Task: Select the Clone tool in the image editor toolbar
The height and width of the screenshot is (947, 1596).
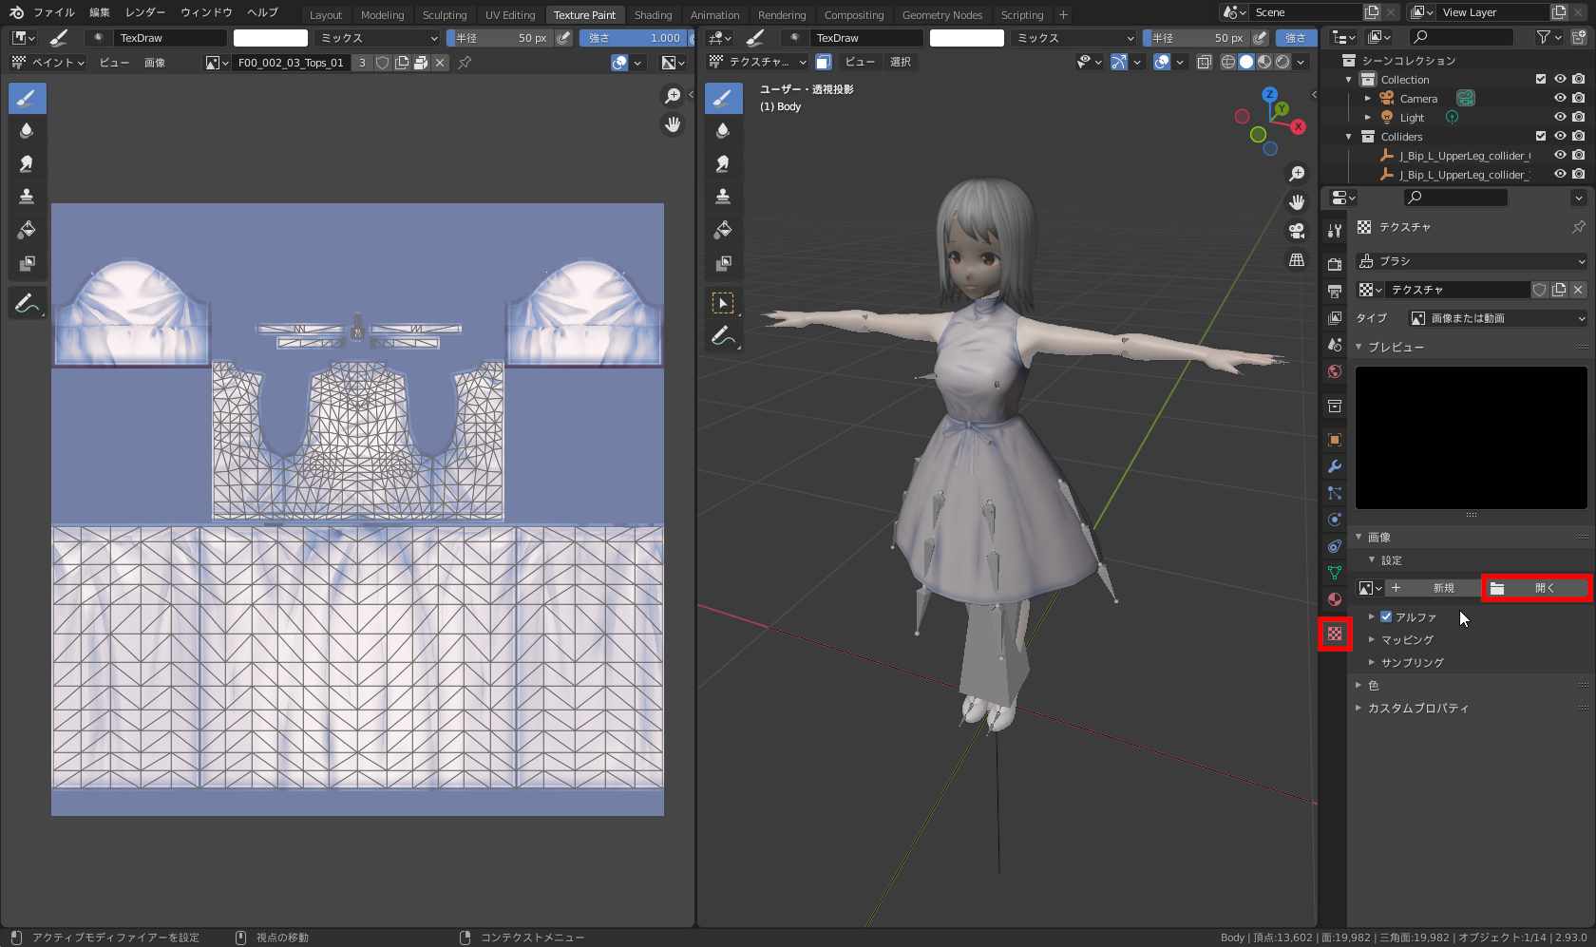Action: pyautogui.click(x=27, y=197)
